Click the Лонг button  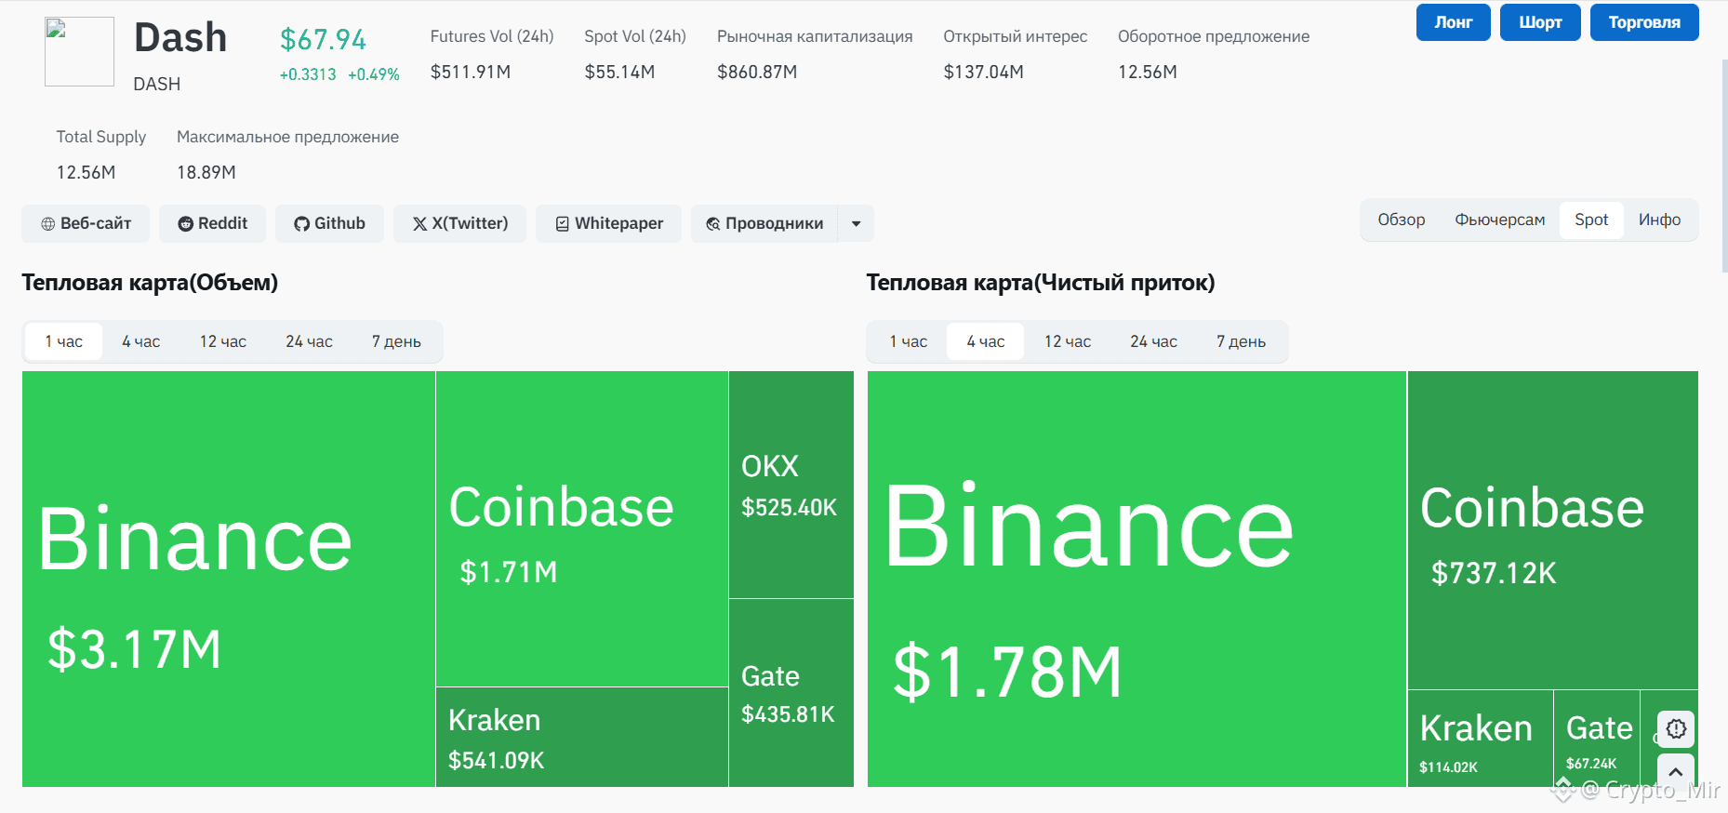click(x=1454, y=22)
